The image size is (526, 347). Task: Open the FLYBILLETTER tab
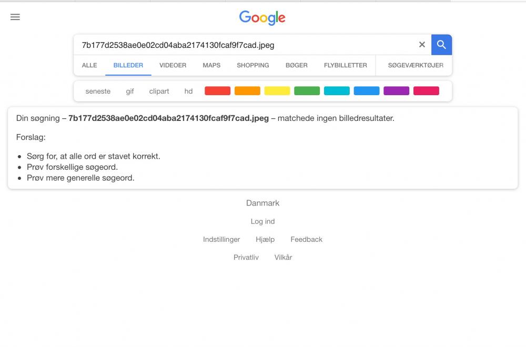click(x=346, y=65)
